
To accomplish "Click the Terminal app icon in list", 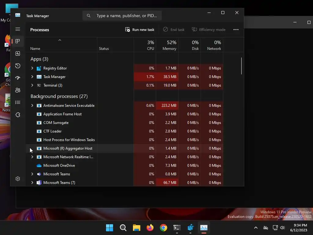I will click(x=39, y=85).
